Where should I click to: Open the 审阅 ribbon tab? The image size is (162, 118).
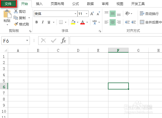[x=105, y=4]
